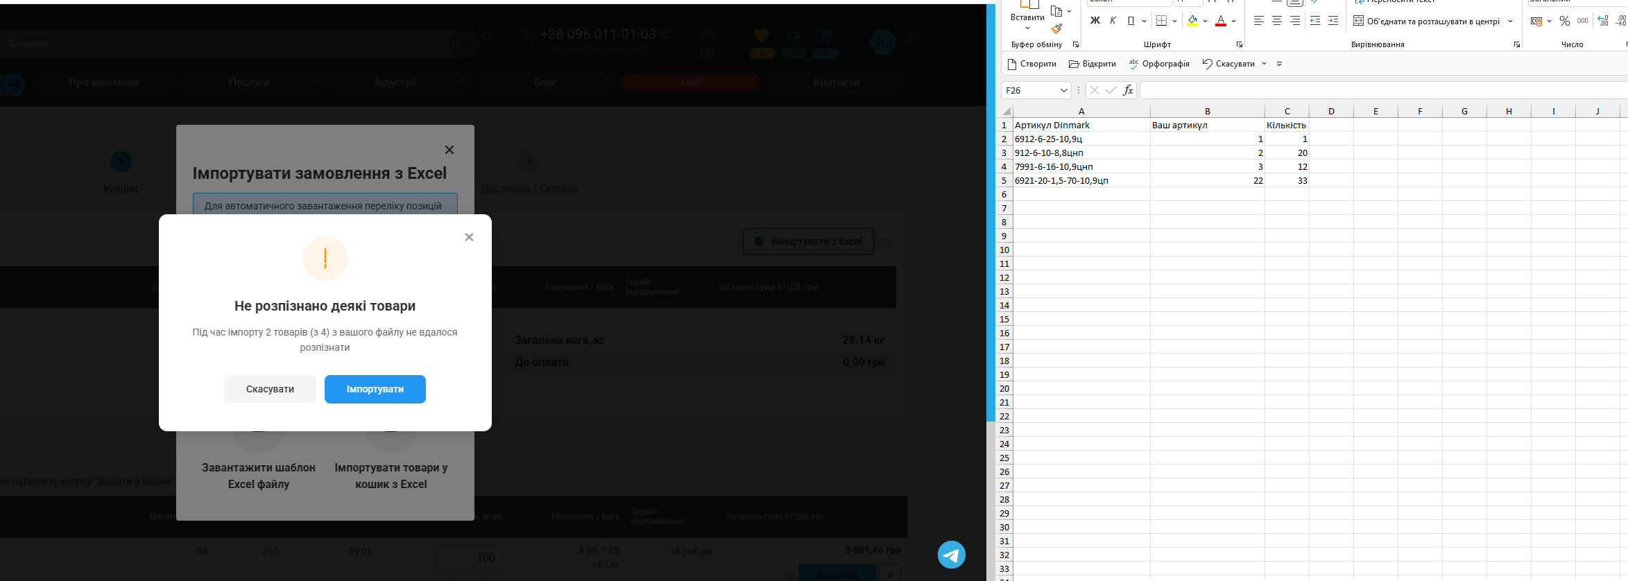
Task: Close the warning dialog with the X
Action: click(x=469, y=237)
